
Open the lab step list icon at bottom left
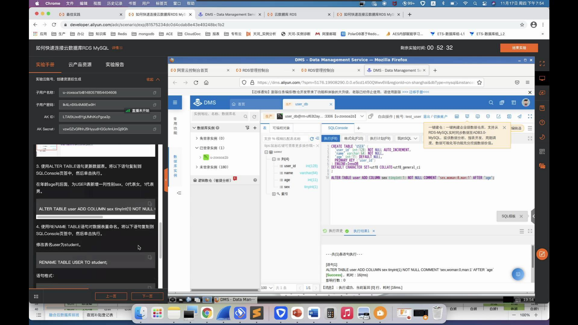pyautogui.click(x=36, y=296)
